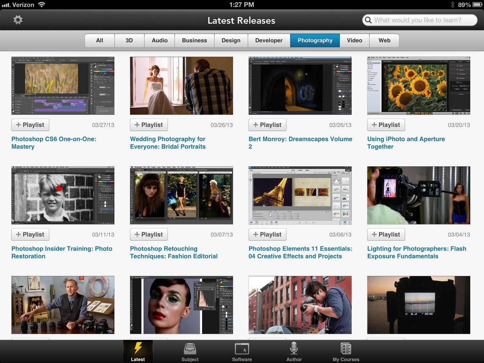
Task: Tap the Eiffel Tower Elements thumbnail
Action: pyautogui.click(x=300, y=195)
